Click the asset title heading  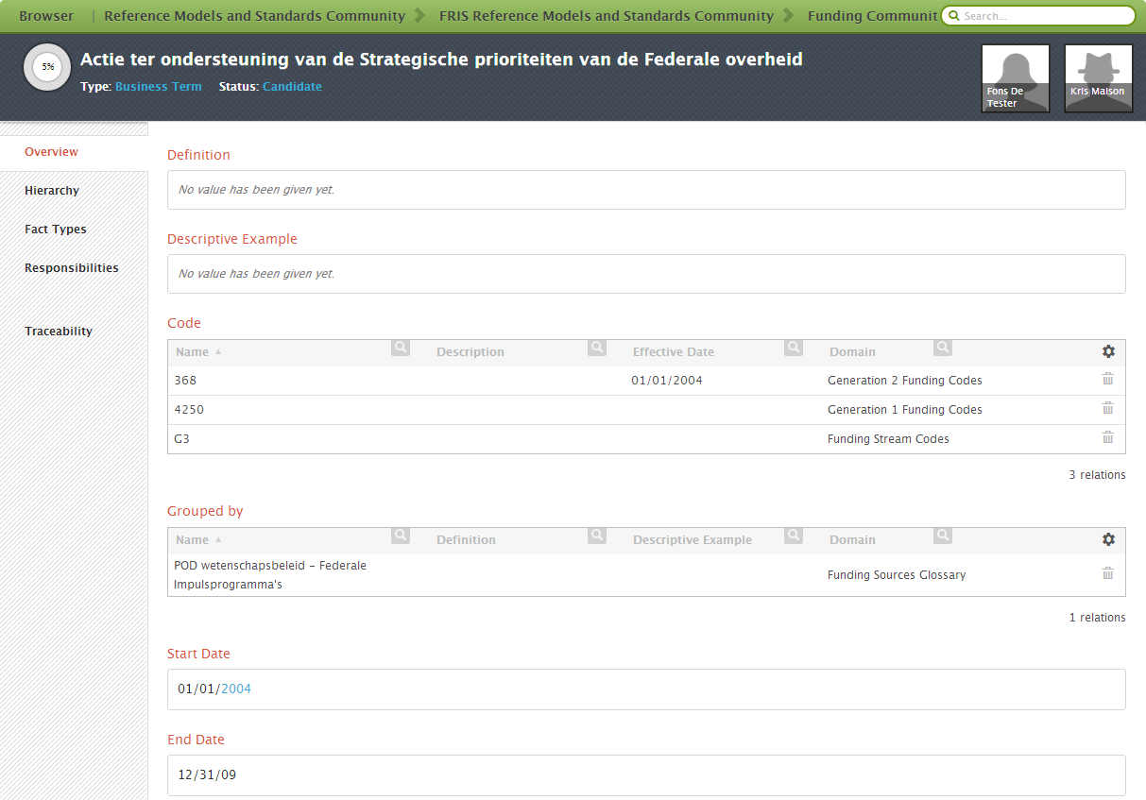pos(441,60)
